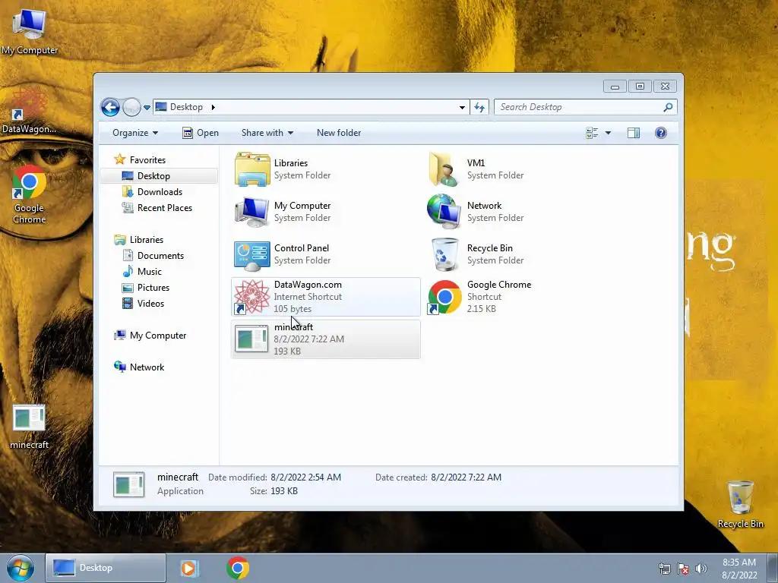778x583 pixels.
Task: Select minecraft application icon in file list
Action: coord(251,339)
